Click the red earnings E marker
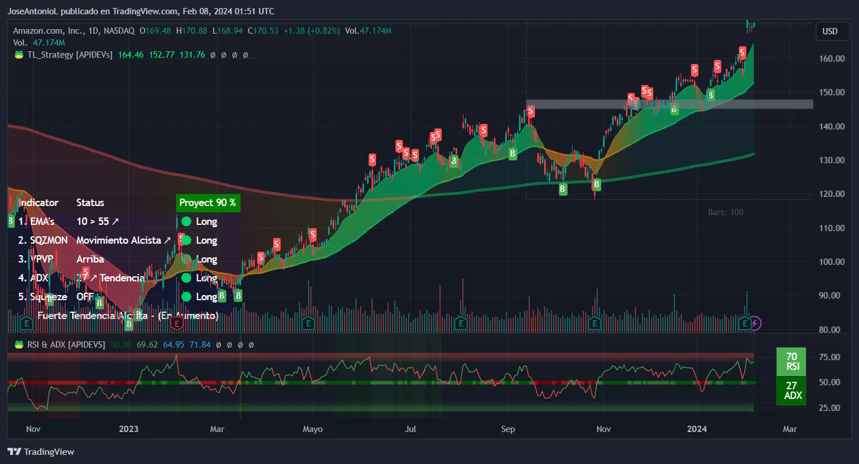Viewport: 859px width, 464px height. pyautogui.click(x=177, y=324)
